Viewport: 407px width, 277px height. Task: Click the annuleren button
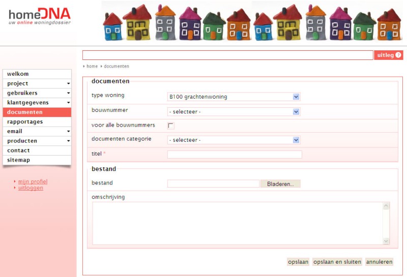pos(379,262)
